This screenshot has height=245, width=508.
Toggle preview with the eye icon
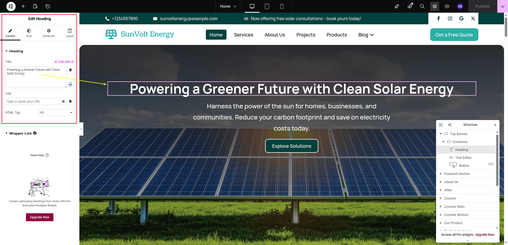[447, 6]
